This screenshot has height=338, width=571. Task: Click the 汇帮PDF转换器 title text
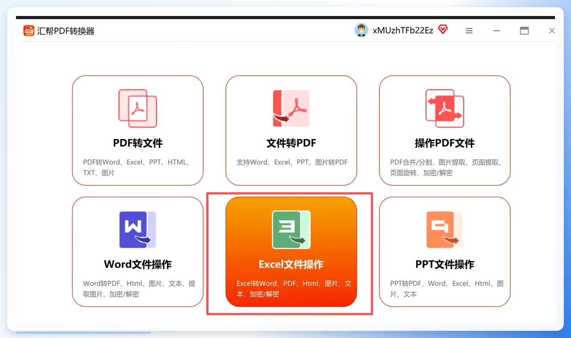(66, 31)
